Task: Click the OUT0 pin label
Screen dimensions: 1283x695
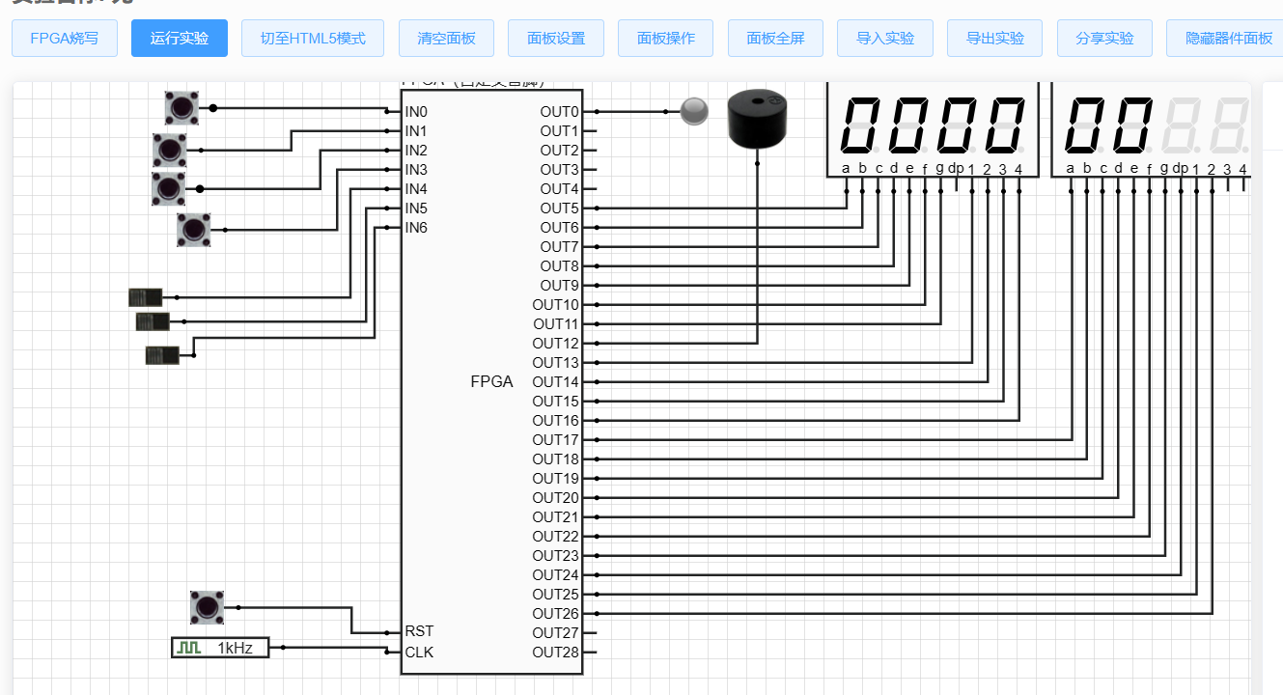Action: point(560,112)
